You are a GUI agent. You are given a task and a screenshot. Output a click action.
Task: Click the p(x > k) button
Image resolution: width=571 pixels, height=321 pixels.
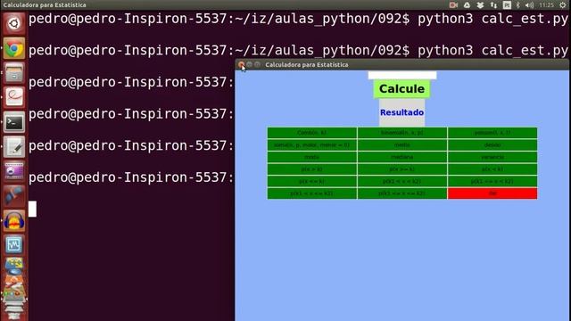pyautogui.click(x=311, y=169)
